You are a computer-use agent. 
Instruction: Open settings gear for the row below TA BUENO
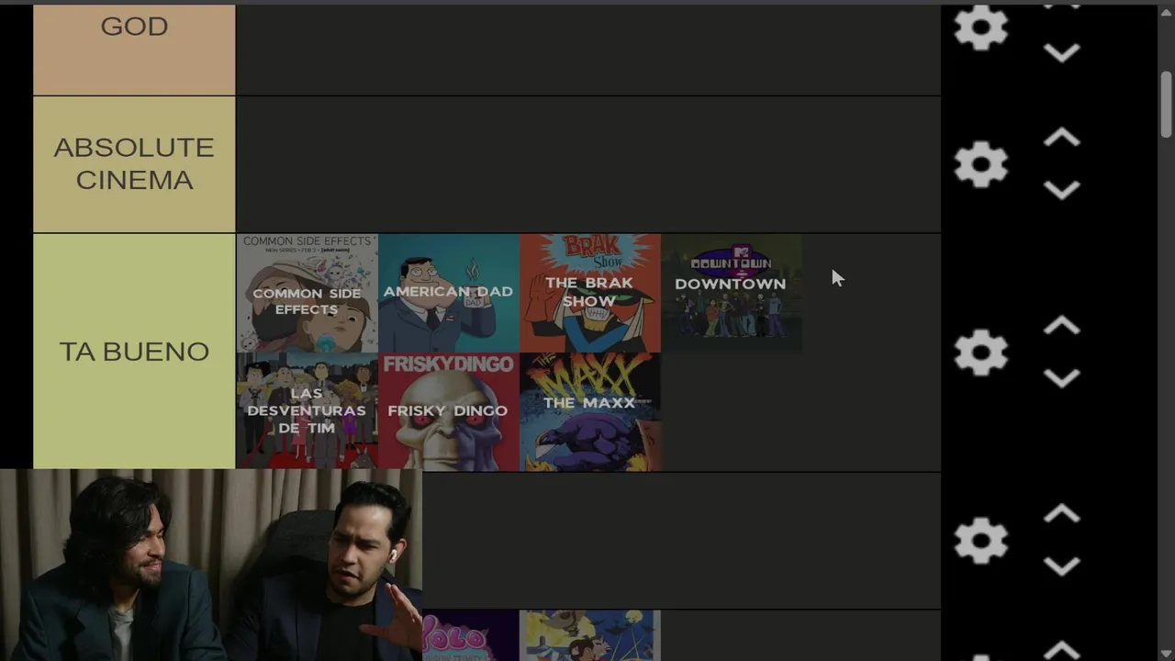pos(980,540)
